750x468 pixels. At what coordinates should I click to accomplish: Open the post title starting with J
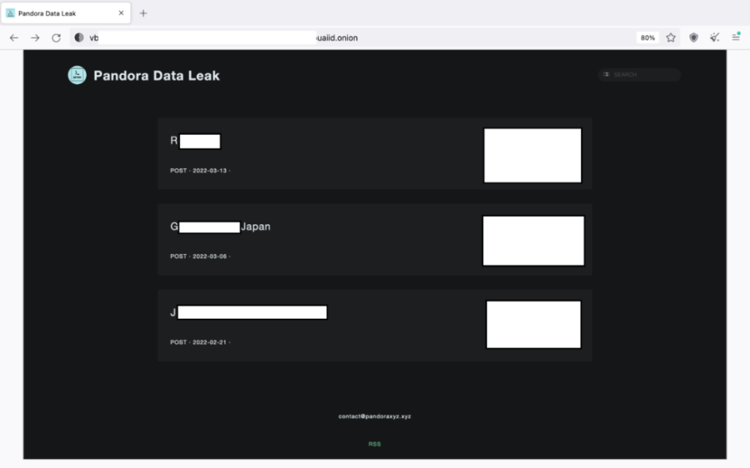(x=248, y=313)
